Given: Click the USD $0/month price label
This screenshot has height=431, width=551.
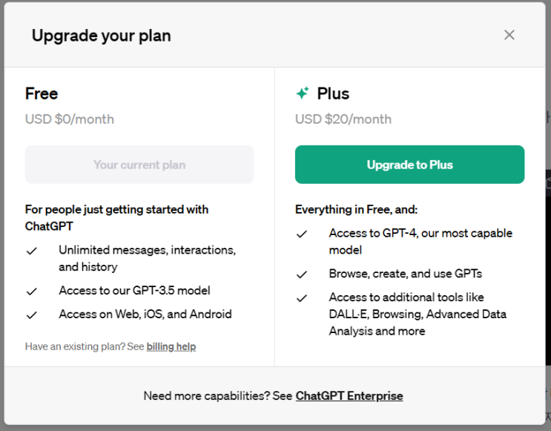Looking at the screenshot, I should tap(70, 119).
